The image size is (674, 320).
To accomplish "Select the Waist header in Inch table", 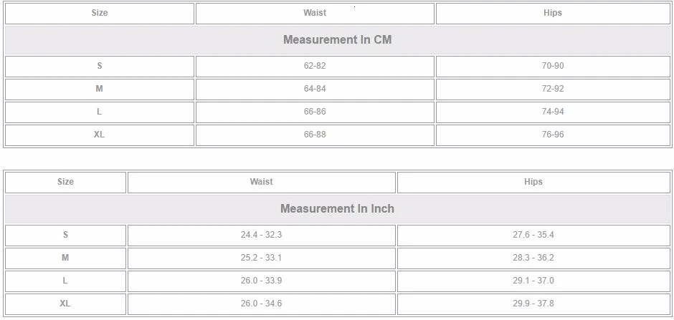I will point(261,183).
